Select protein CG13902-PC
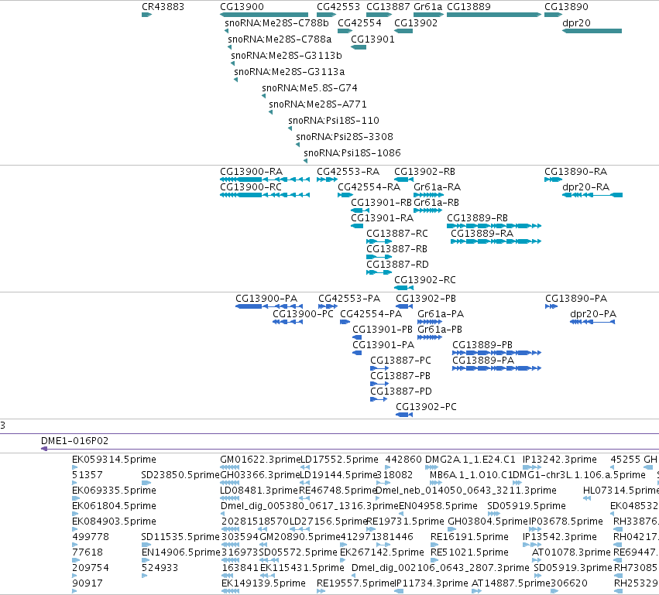Image resolution: width=659 pixels, height=595 pixels. 426,407
